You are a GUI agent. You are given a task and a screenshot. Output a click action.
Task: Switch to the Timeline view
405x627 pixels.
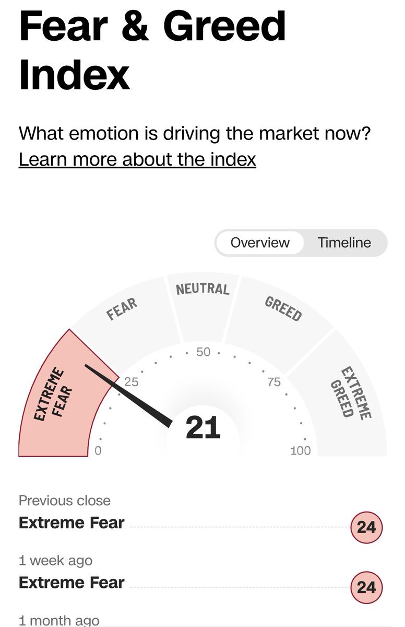tap(344, 242)
